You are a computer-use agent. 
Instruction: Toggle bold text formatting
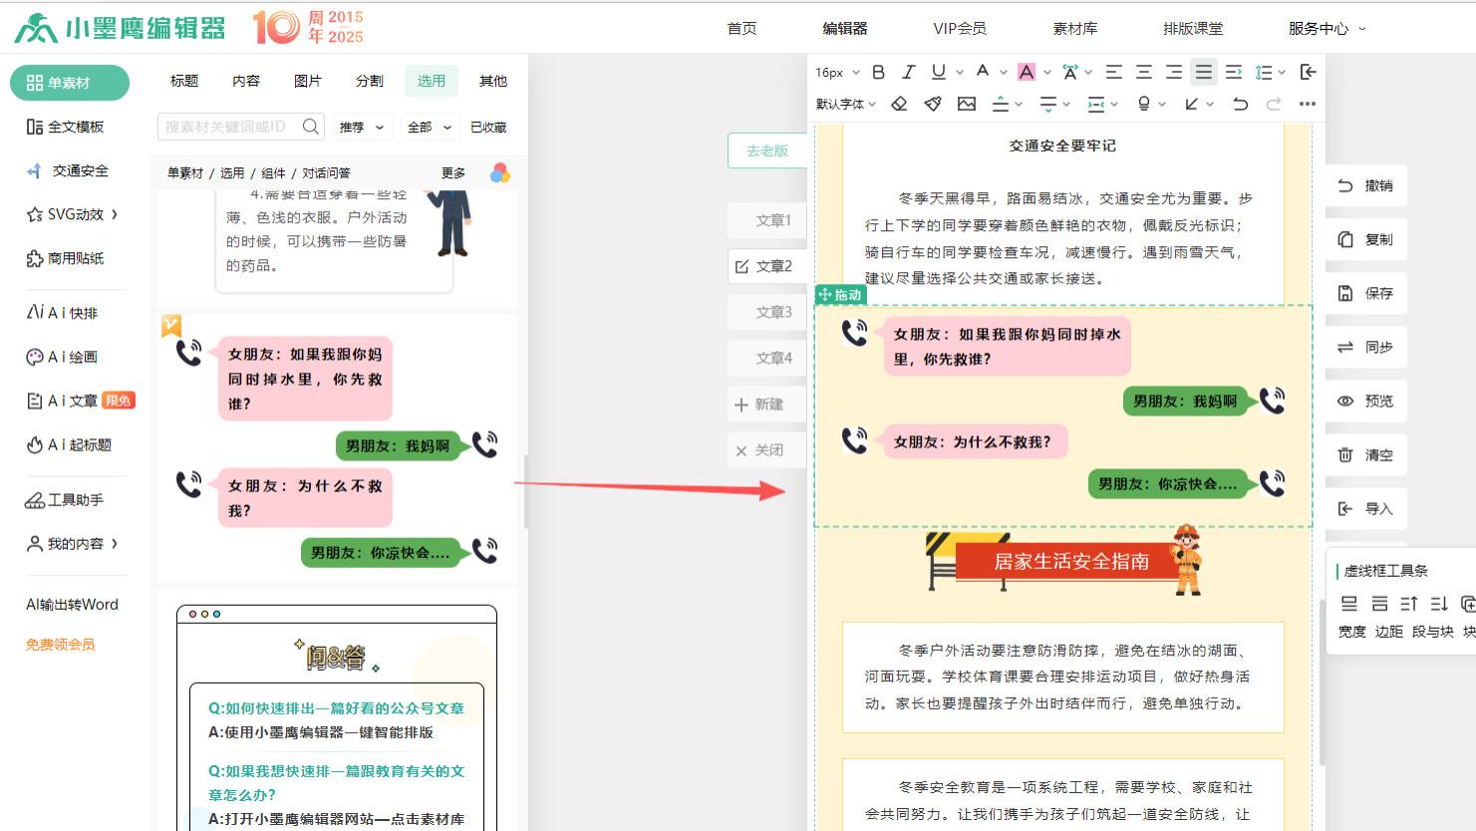[877, 72]
